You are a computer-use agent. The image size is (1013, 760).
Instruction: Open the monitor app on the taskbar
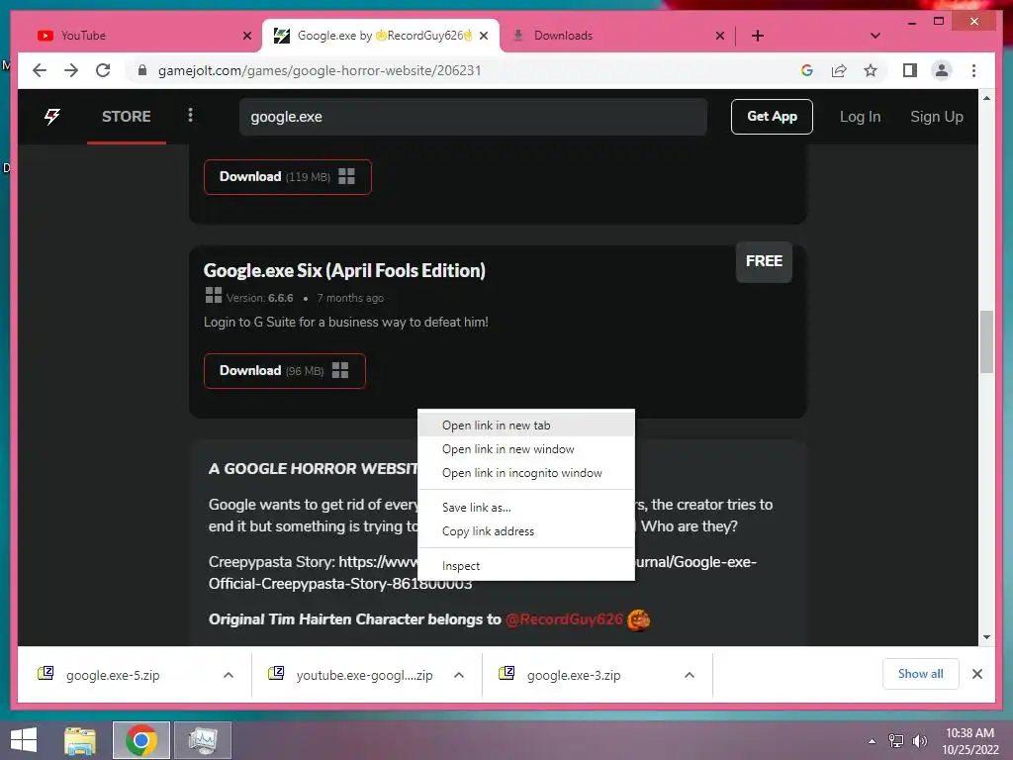click(x=203, y=740)
